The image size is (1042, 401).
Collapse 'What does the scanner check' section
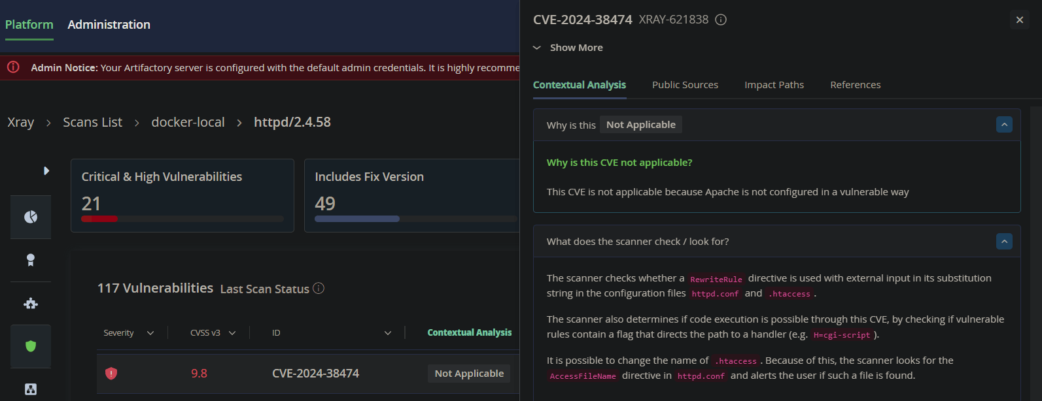coord(1004,241)
